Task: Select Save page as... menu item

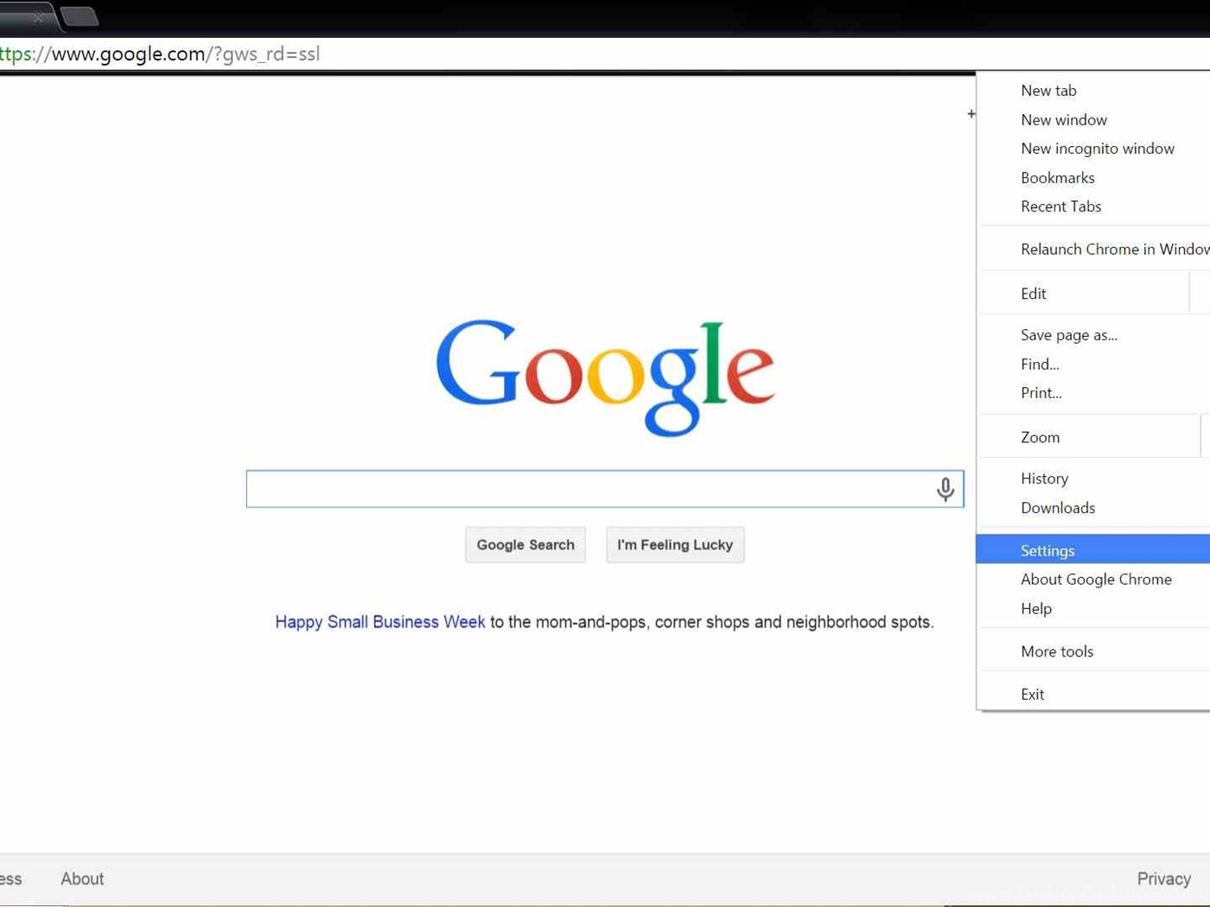Action: 1093,335
